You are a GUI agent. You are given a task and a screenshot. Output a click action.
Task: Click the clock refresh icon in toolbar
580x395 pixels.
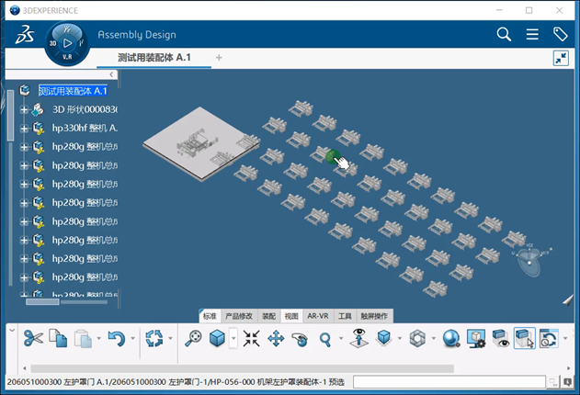549,338
